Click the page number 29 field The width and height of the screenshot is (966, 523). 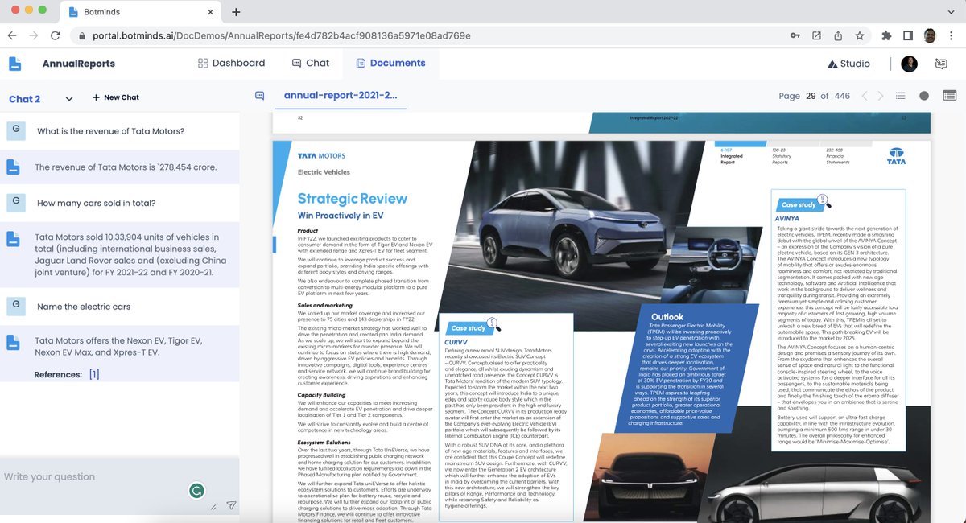coord(811,96)
